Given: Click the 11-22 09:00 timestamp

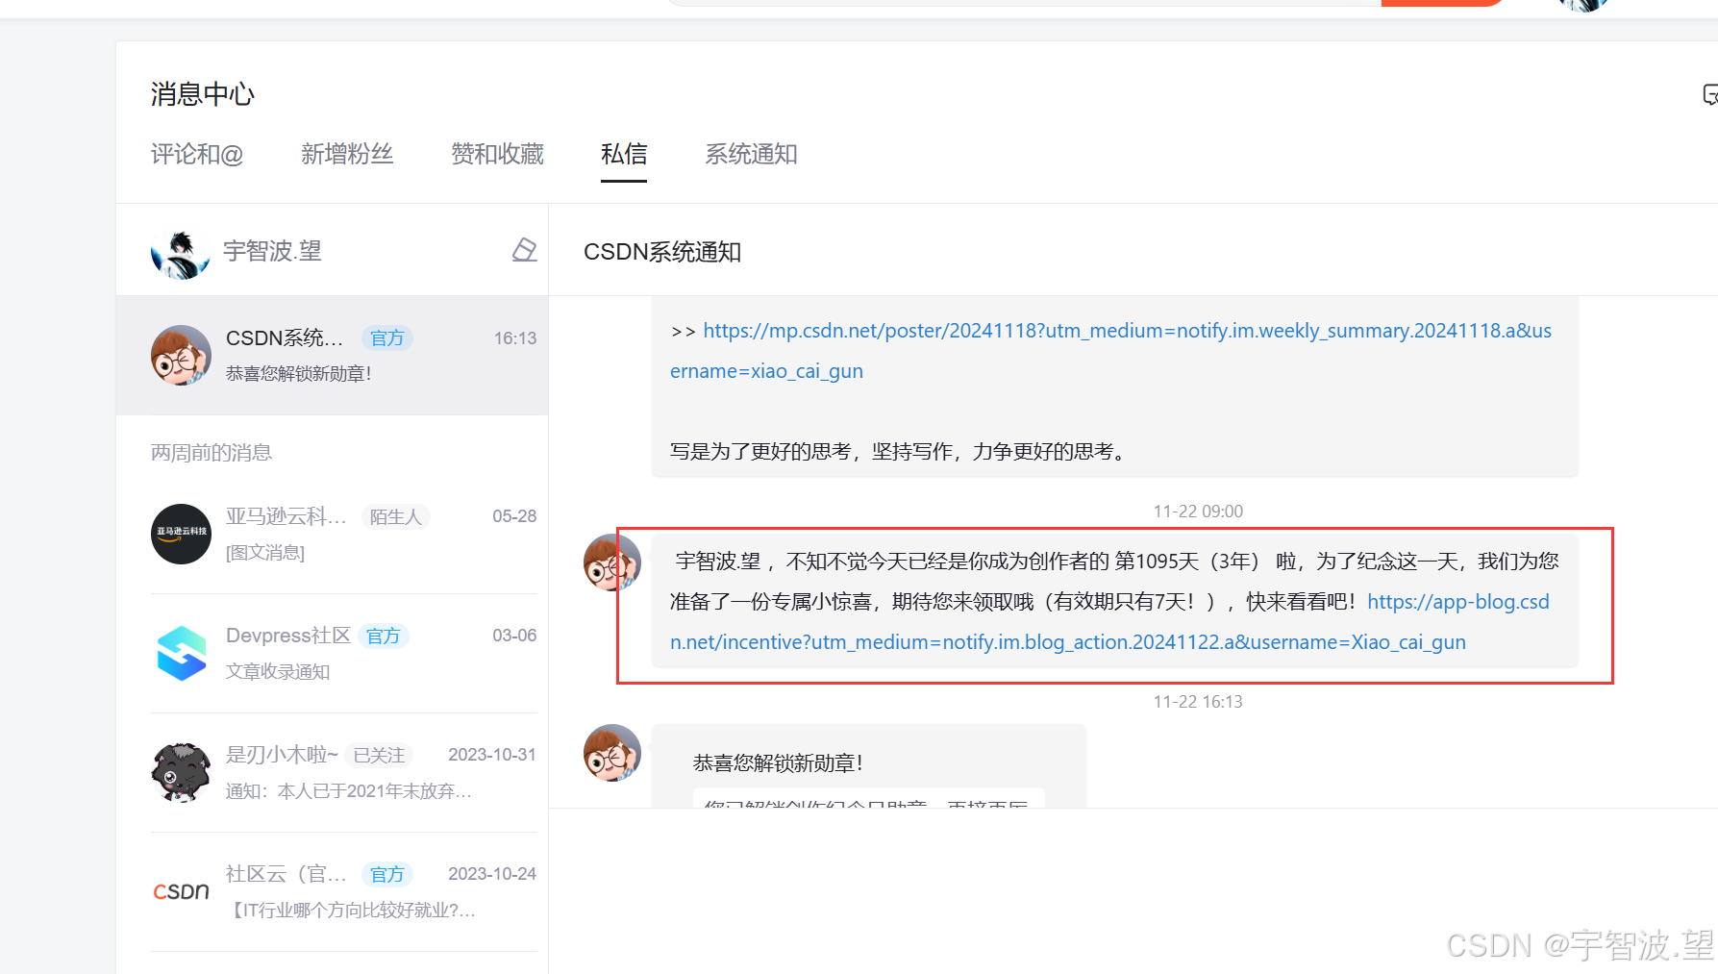Looking at the screenshot, I should (x=1198, y=512).
